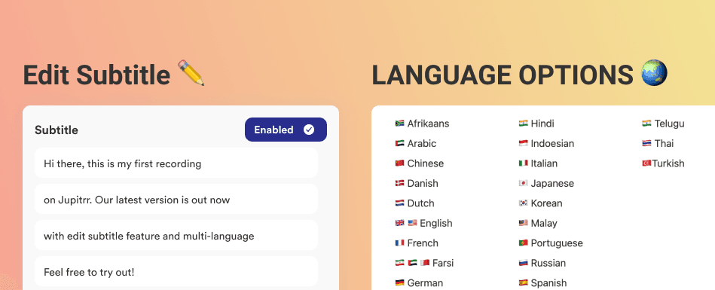Select Thai language
Screen dimensions: 715x290
[664, 144]
